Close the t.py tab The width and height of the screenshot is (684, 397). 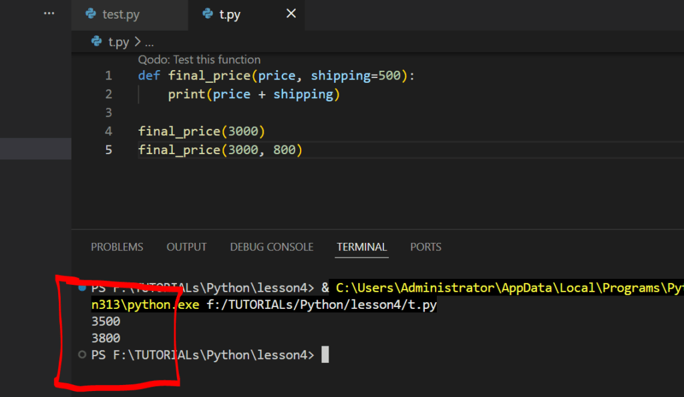[291, 14]
